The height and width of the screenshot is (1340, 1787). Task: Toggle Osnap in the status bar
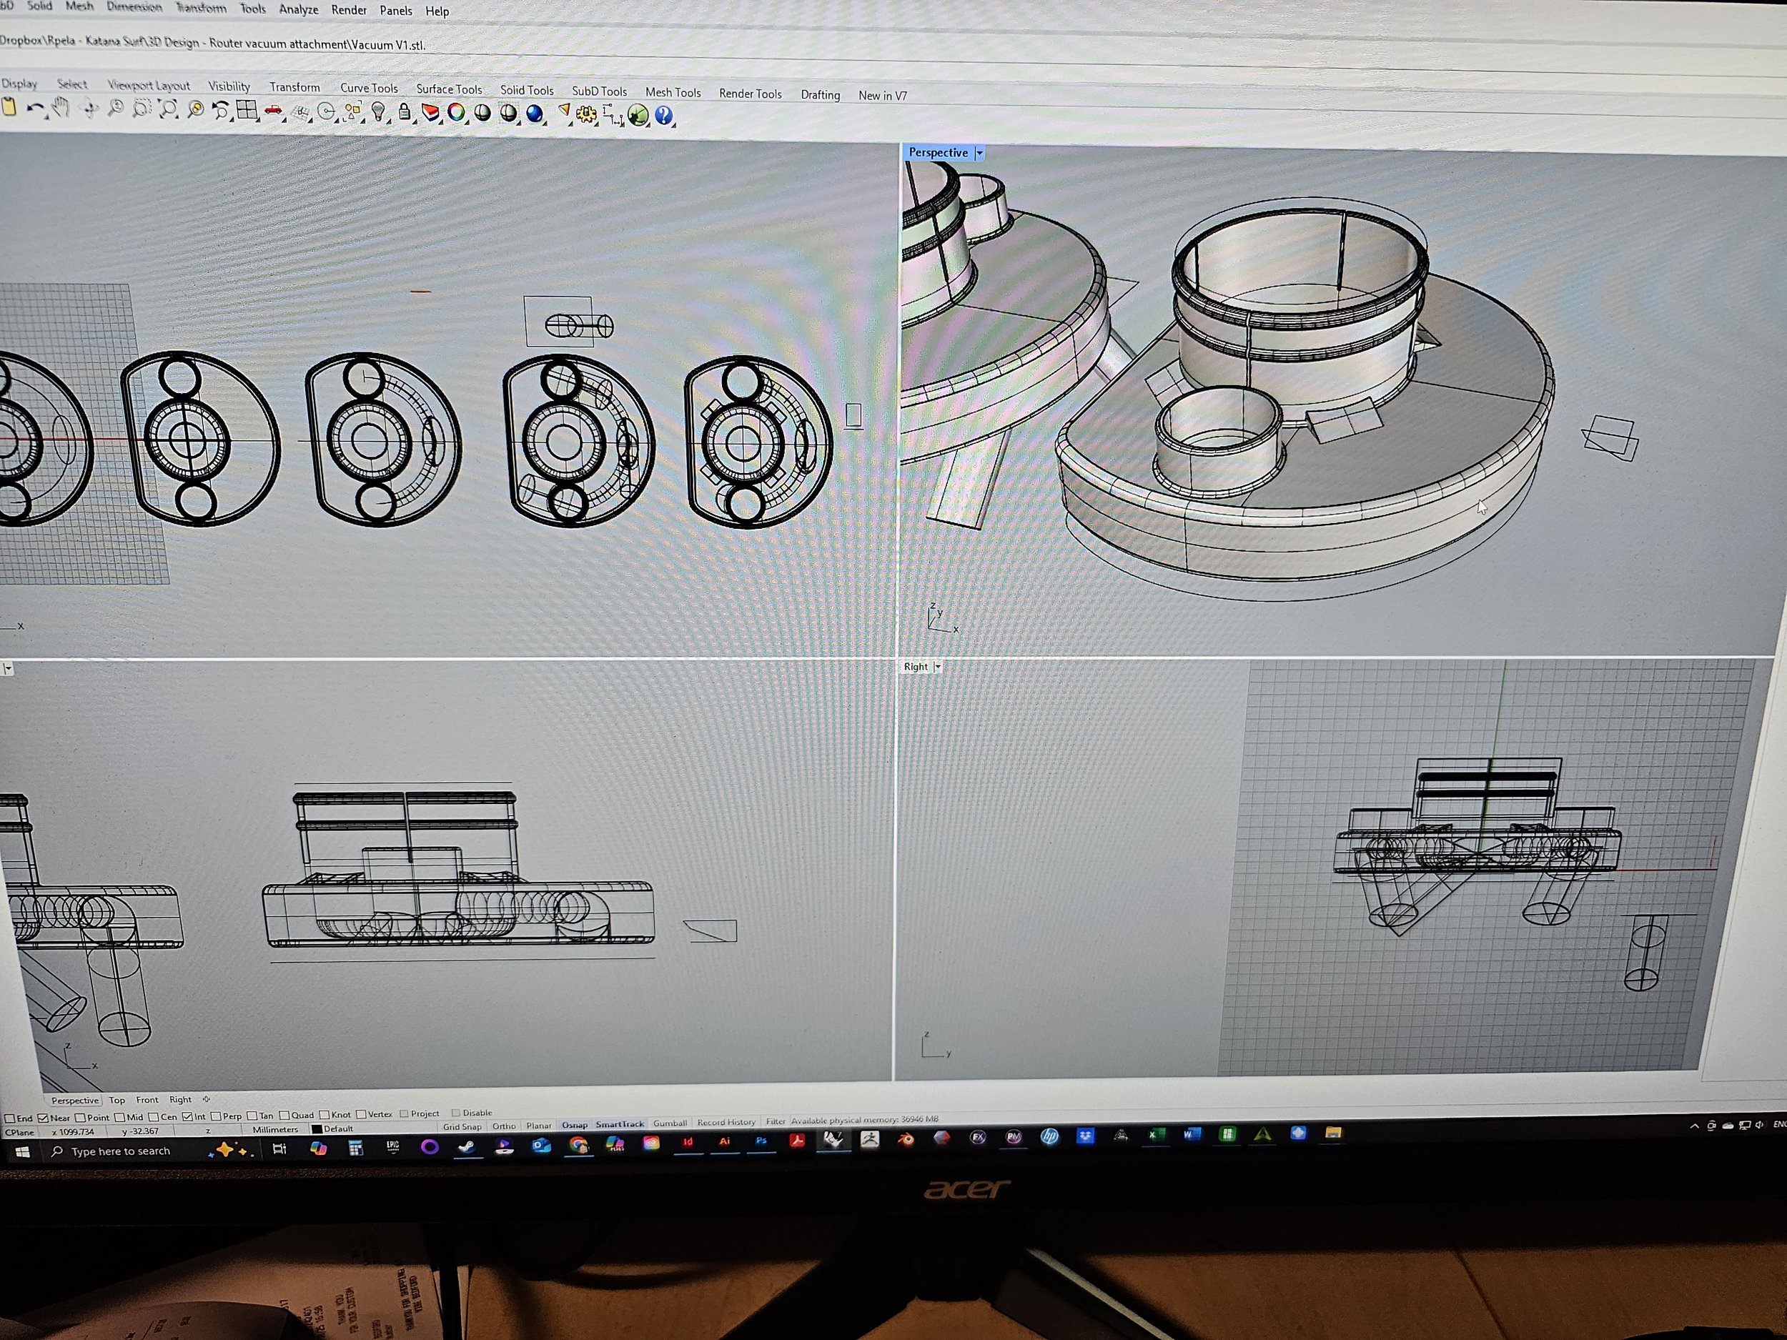pyautogui.click(x=575, y=1125)
